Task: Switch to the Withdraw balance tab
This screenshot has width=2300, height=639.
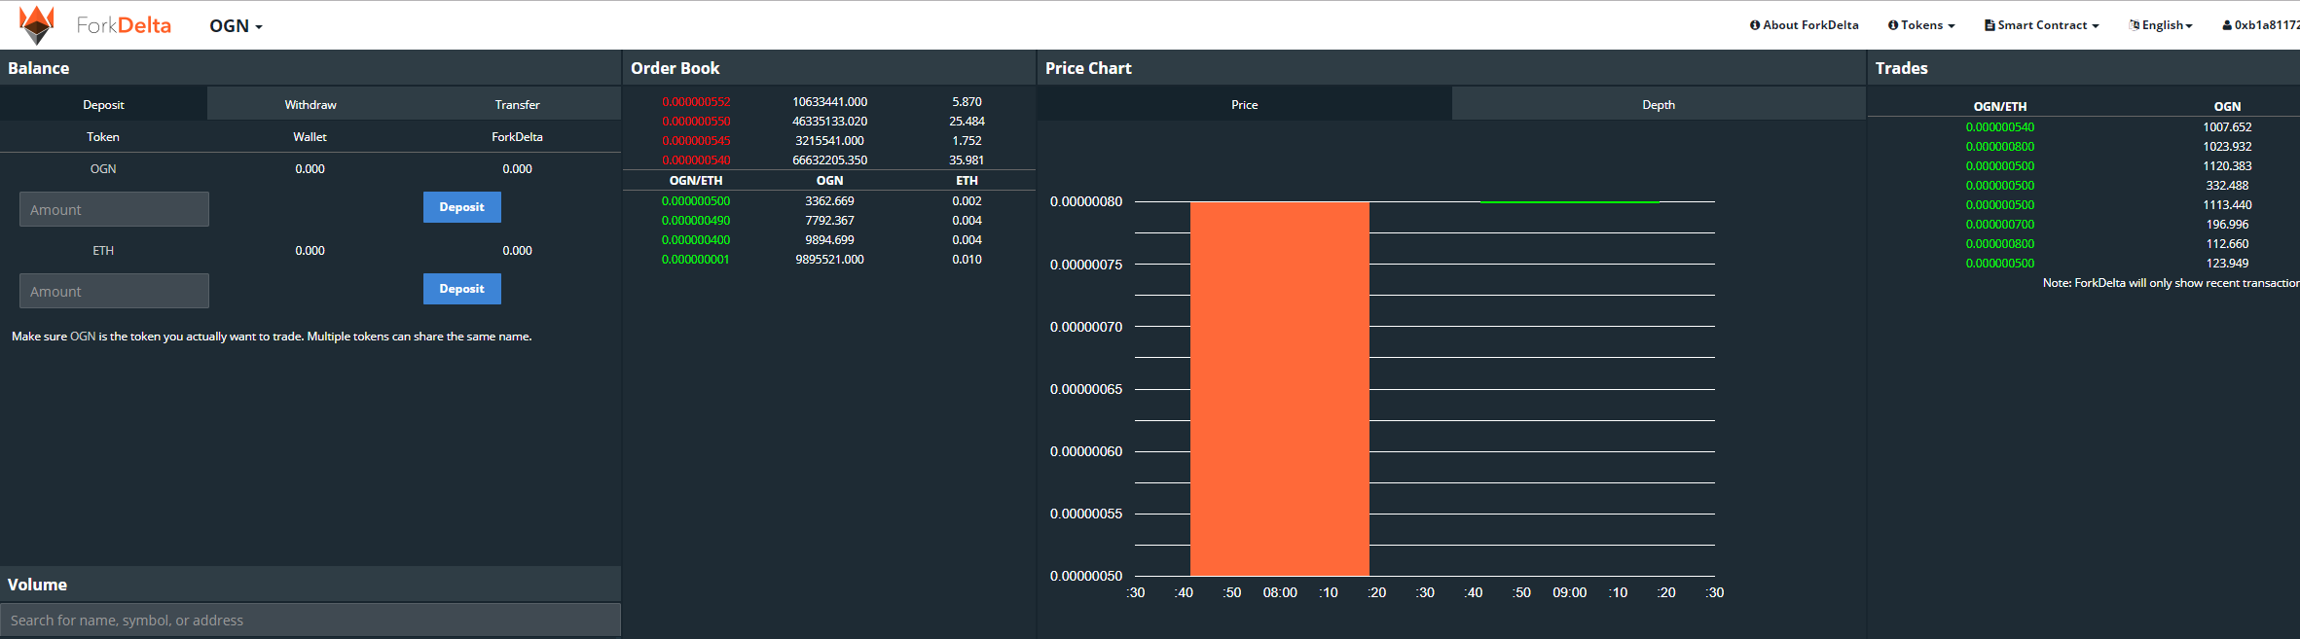Action: (x=310, y=104)
